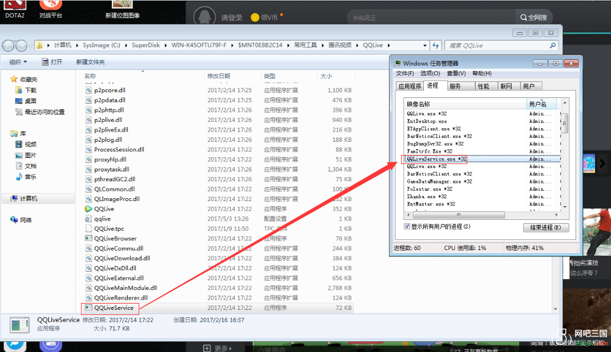The height and width of the screenshot is (352, 611).
Task: Click the 领V币 coin icon
Action: click(x=255, y=18)
